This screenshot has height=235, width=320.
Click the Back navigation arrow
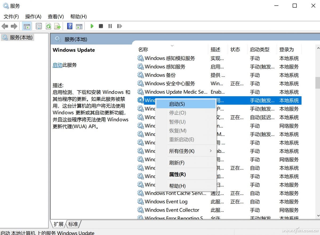tap(5, 26)
